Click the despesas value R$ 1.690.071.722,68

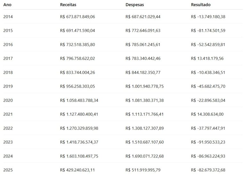pyautogui.click(x=145, y=156)
